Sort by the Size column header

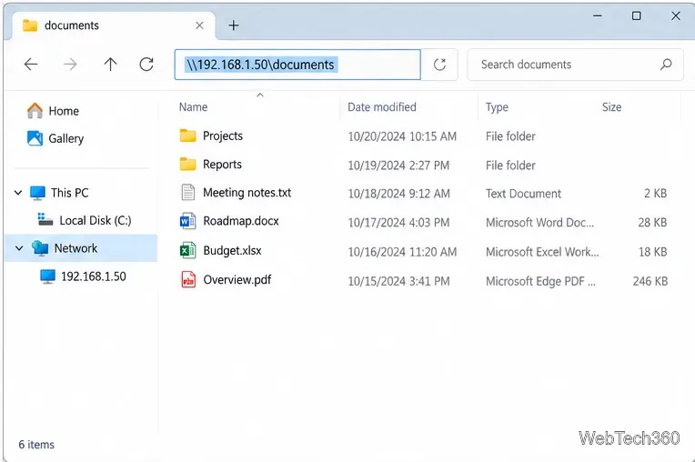coord(611,107)
